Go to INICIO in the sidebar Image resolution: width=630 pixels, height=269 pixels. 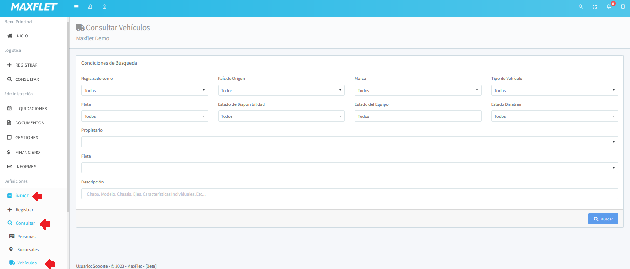(x=21, y=36)
